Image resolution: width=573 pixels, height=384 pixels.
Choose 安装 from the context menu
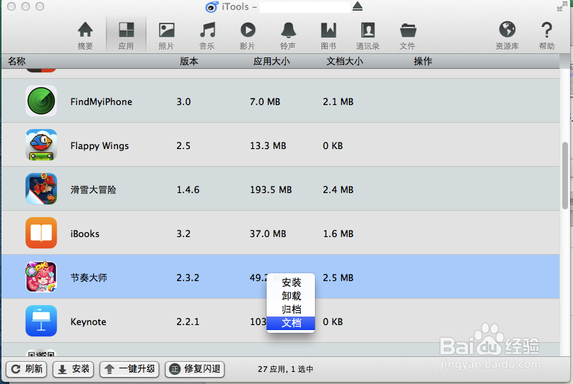point(291,282)
